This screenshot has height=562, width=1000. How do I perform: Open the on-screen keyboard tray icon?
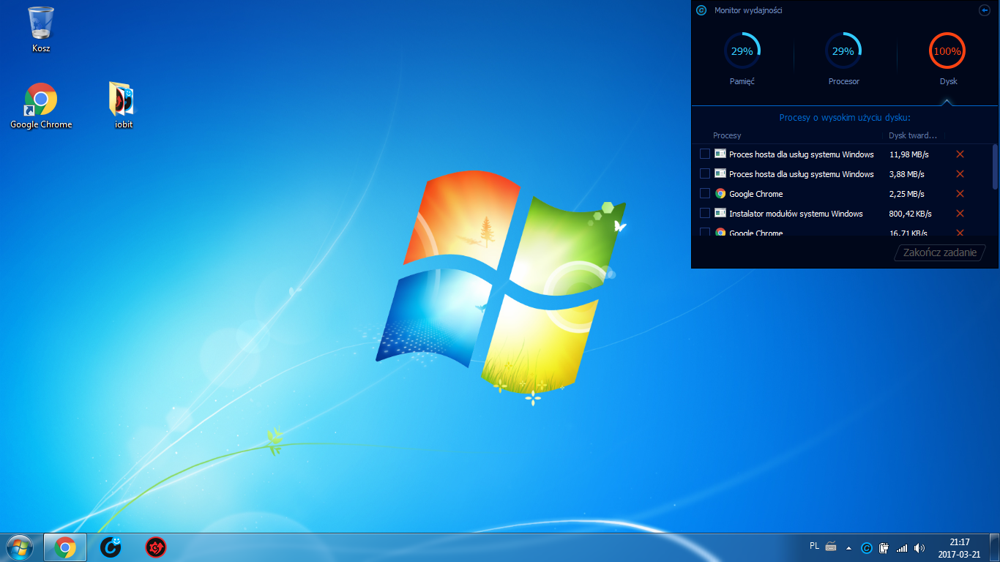coord(831,546)
